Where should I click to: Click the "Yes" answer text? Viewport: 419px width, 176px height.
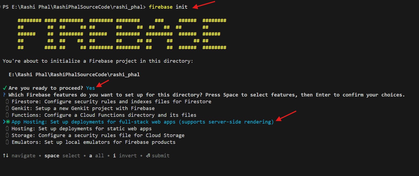pyautogui.click(x=91, y=88)
